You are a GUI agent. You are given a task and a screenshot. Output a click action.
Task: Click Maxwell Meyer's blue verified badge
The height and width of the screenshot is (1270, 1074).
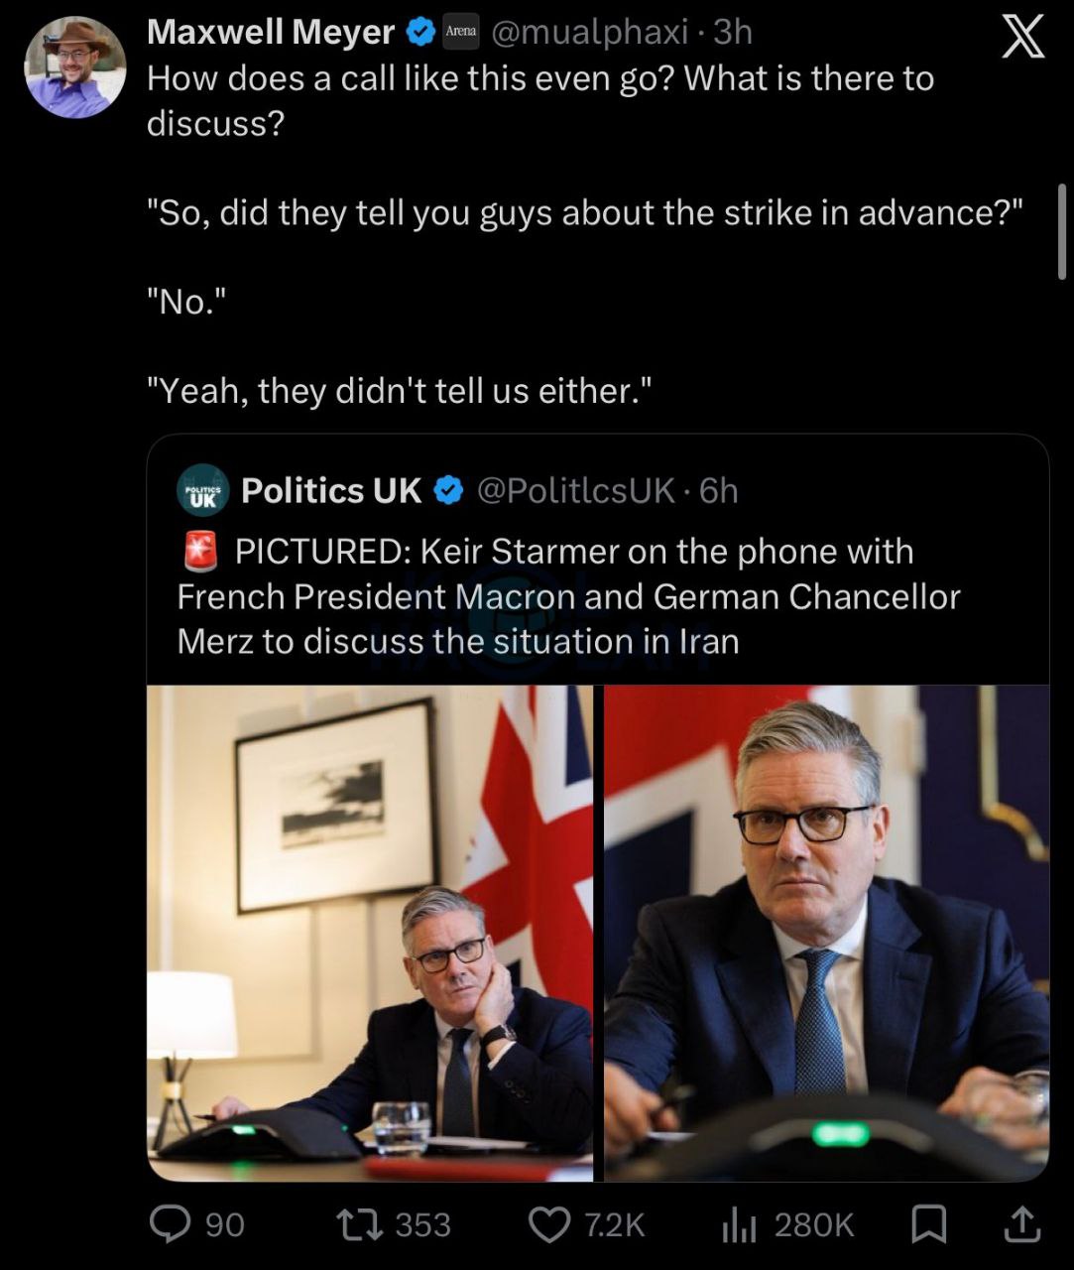(x=420, y=33)
